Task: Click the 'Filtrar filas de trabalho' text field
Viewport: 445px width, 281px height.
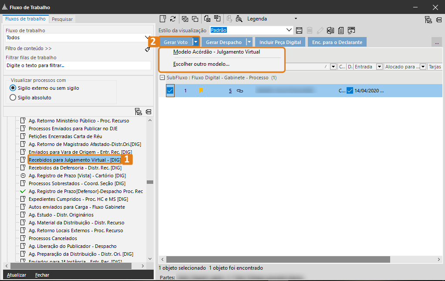Action: pos(78,65)
